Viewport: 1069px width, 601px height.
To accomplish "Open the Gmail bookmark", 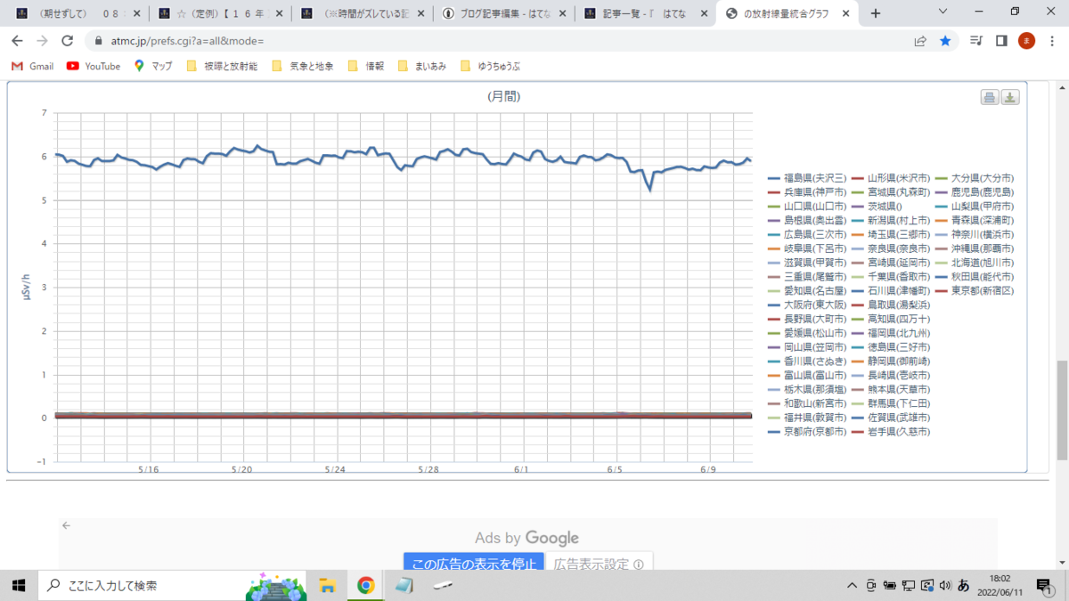I will [33, 66].
